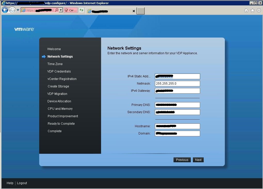Open the Help link

(x=10, y=183)
